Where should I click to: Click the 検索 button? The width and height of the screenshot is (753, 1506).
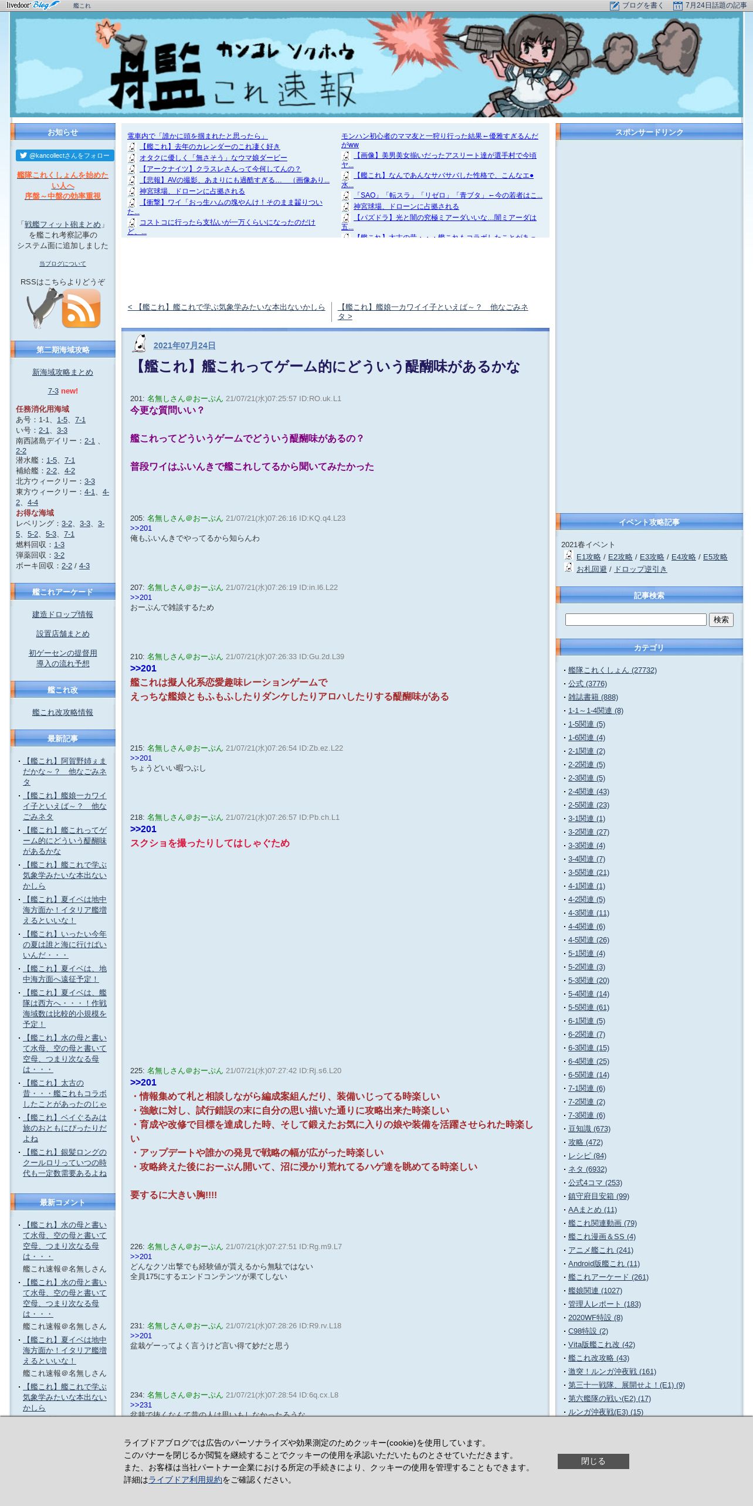721,620
